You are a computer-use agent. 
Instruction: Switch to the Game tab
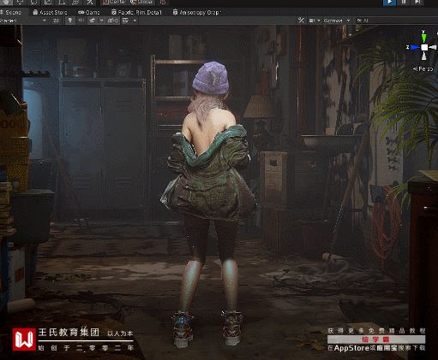tap(89, 12)
